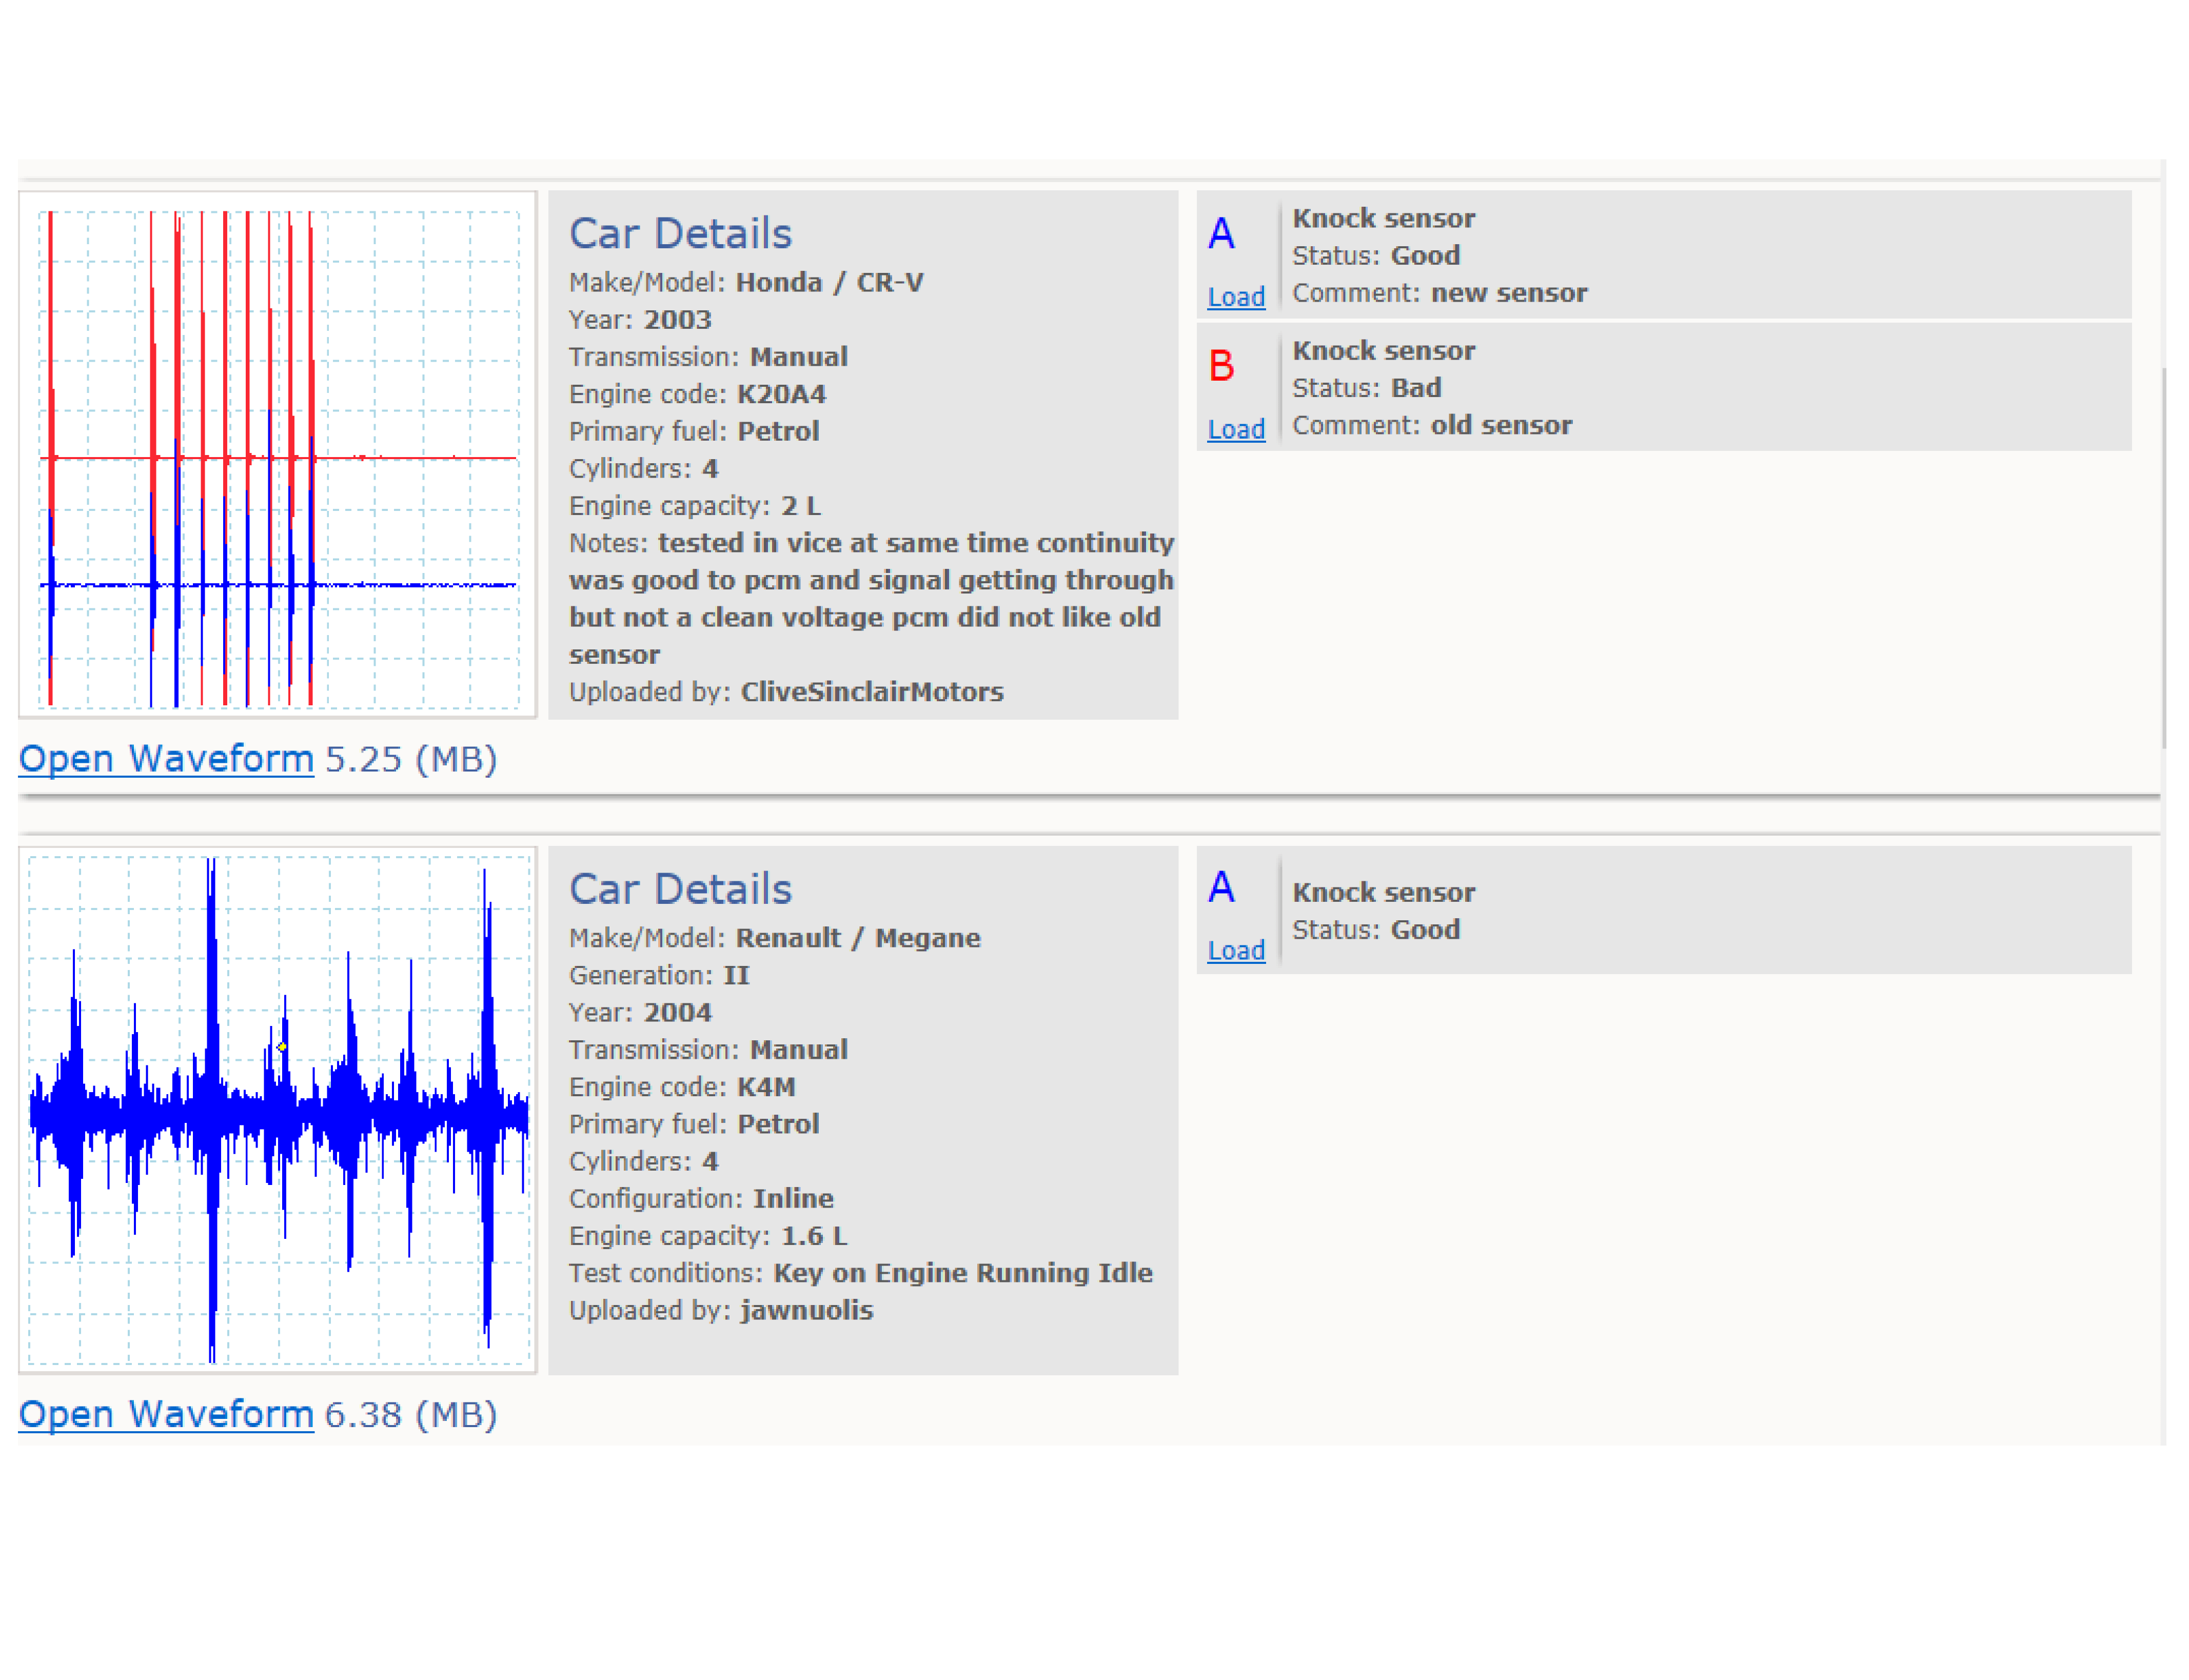Click engine code 'K20A4'
Image resolution: width=2189 pixels, height=1680 pixels.
pos(781,394)
